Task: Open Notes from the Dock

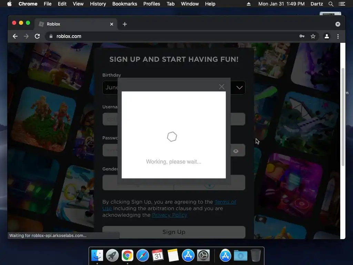Action: 173,255
